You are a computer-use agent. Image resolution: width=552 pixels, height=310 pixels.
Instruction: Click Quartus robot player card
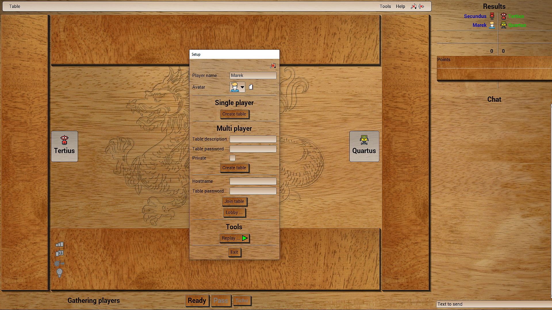click(x=364, y=146)
